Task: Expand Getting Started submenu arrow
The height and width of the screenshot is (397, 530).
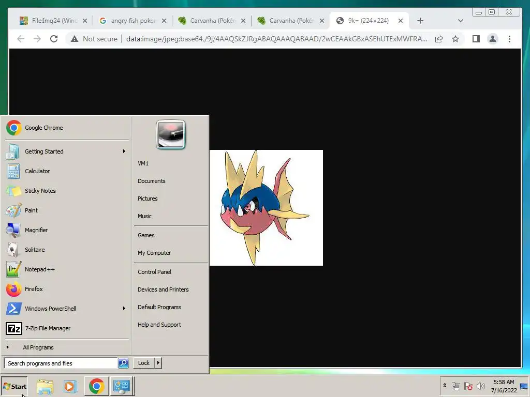Action: click(124, 151)
